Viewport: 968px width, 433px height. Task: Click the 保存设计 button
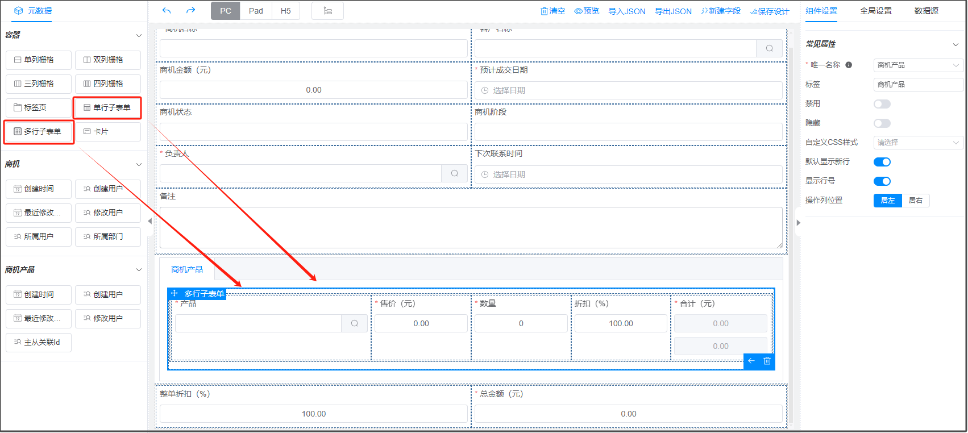pyautogui.click(x=770, y=11)
